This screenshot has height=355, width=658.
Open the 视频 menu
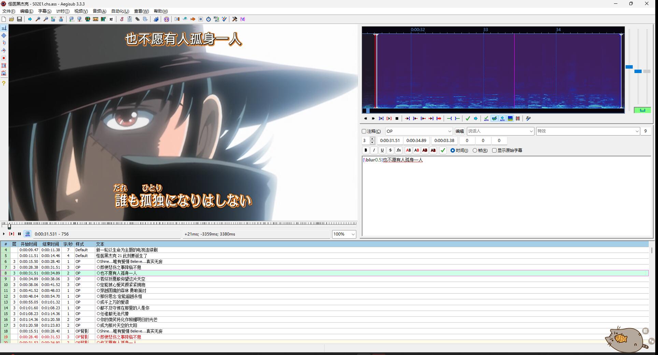click(81, 11)
